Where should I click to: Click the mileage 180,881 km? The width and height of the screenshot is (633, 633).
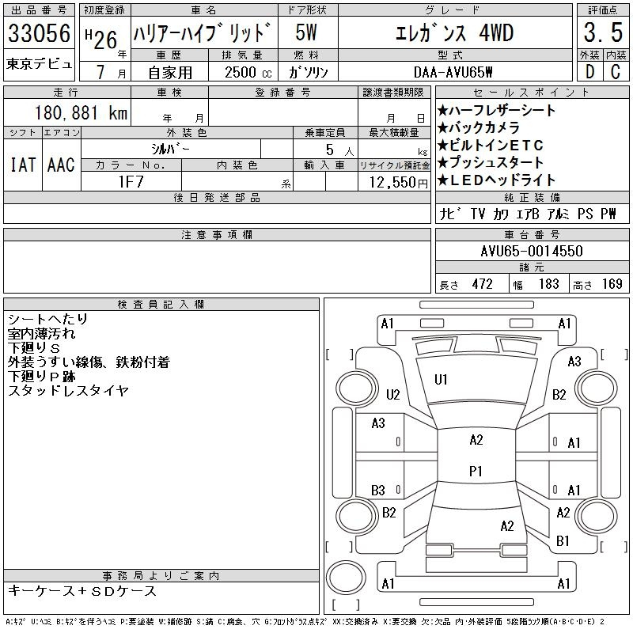coord(81,113)
